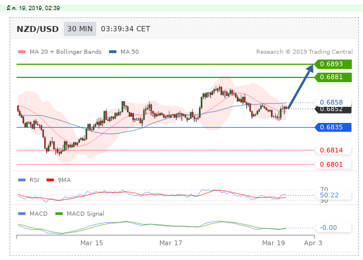Click the MACD Signal green legend swatch

click(x=59, y=213)
